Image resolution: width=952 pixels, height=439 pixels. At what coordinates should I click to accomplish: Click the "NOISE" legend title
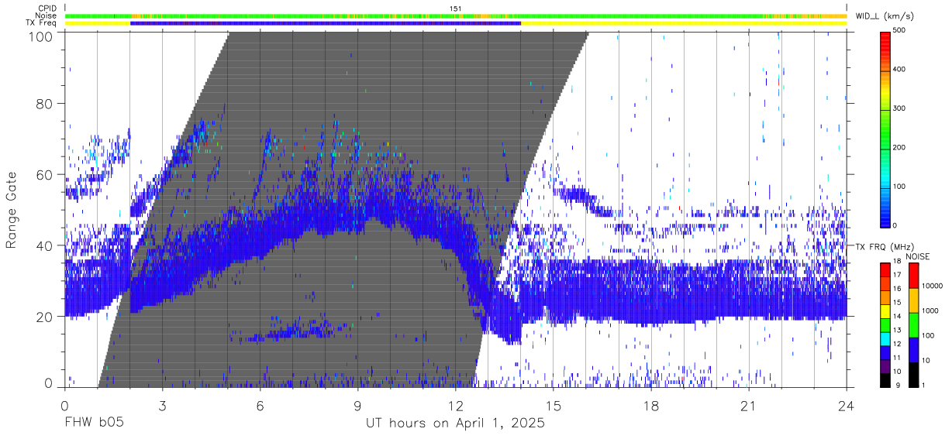[917, 256]
